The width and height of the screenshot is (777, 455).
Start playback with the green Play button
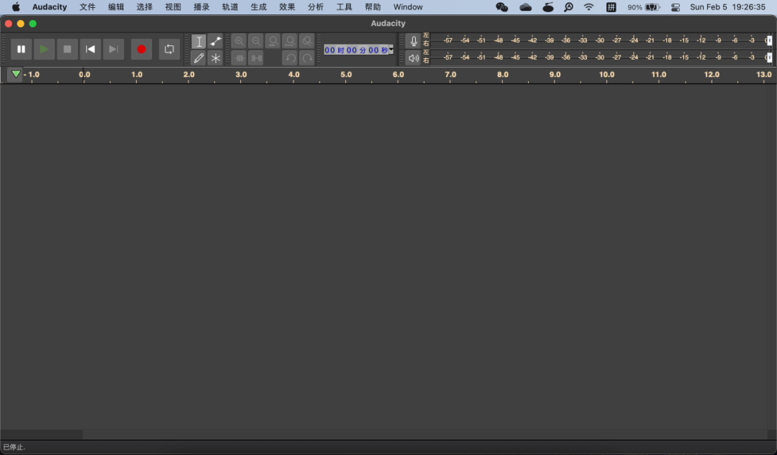tap(44, 49)
